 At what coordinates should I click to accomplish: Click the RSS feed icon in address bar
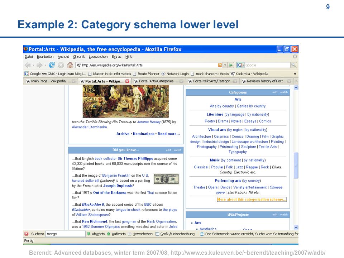tap(220, 65)
